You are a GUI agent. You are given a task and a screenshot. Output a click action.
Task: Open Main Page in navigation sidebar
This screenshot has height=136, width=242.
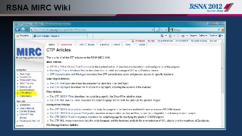tap(25, 74)
